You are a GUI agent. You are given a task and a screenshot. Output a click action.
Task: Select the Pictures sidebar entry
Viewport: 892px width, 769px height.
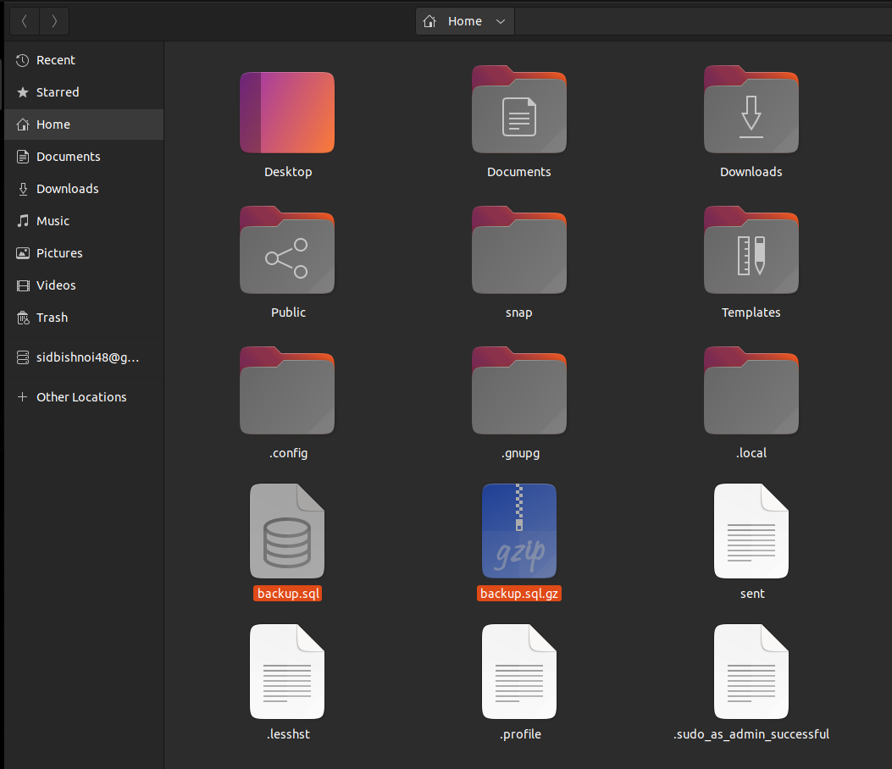pyautogui.click(x=59, y=252)
